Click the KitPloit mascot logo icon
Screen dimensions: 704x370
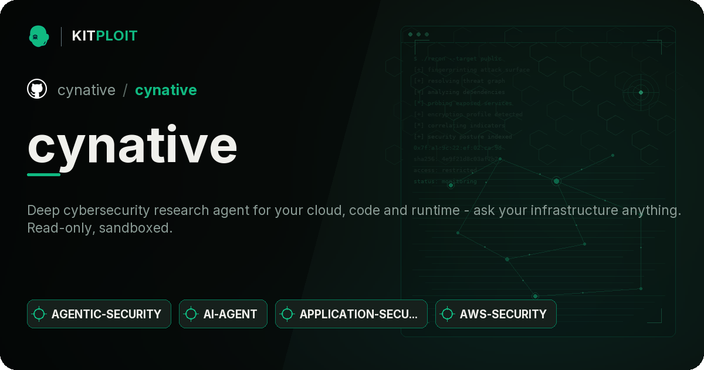click(38, 36)
